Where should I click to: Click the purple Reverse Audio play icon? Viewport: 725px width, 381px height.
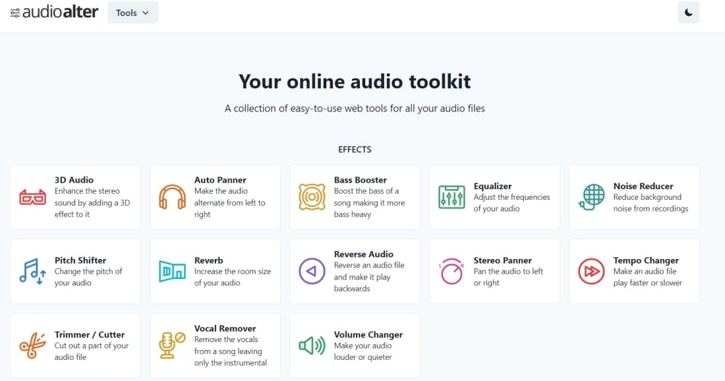point(312,272)
